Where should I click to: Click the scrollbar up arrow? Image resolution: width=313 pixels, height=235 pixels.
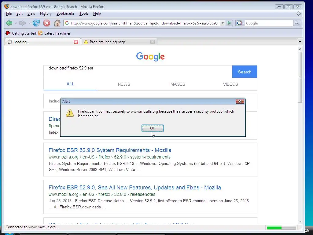coord(300,49)
